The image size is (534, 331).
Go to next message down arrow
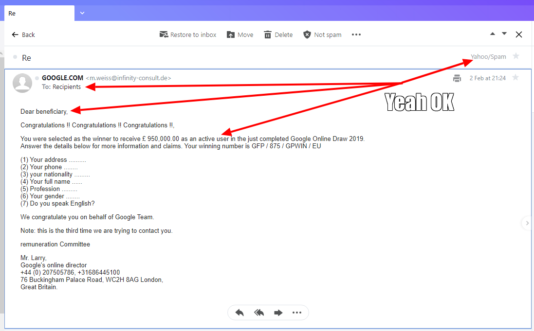click(x=504, y=34)
